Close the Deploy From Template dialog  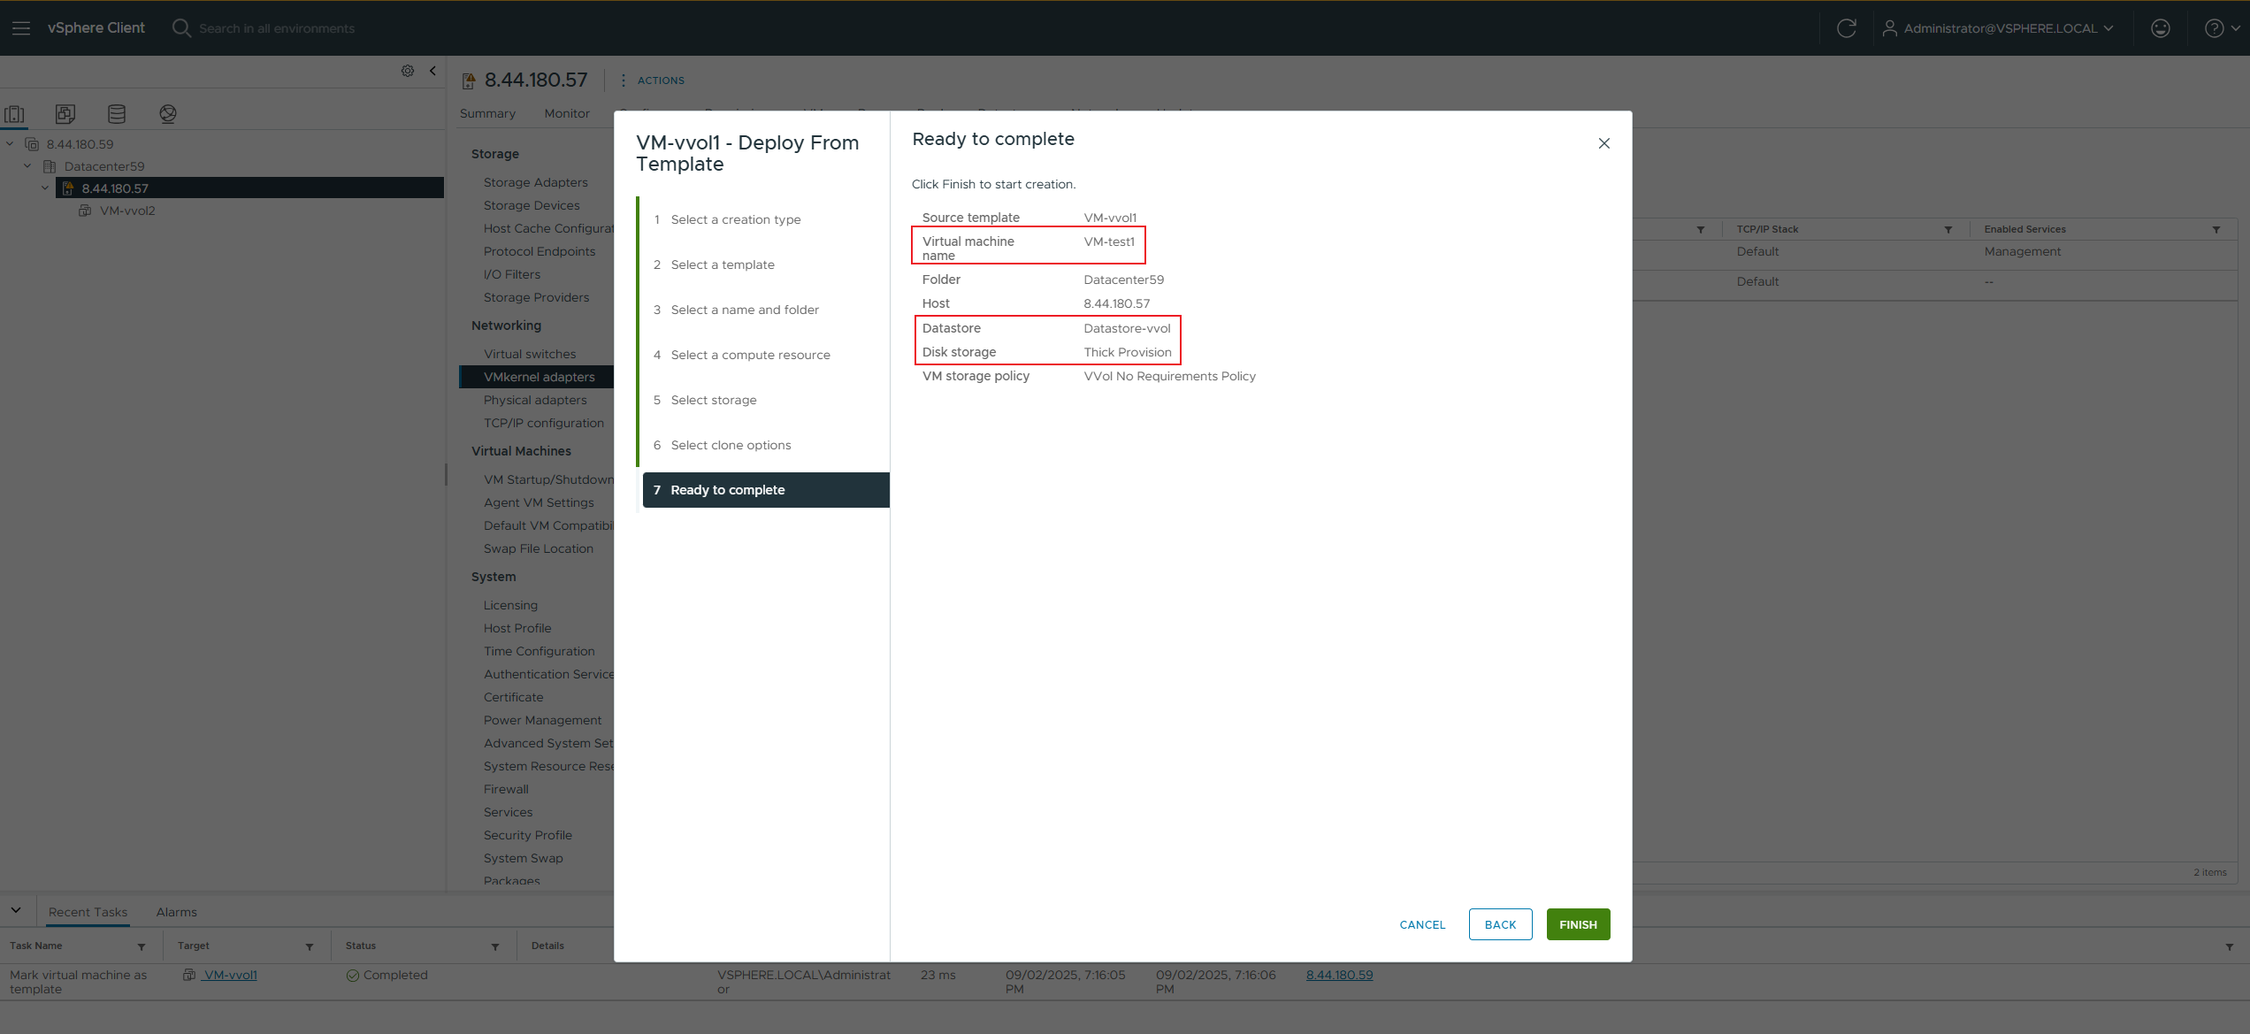pyautogui.click(x=1603, y=143)
